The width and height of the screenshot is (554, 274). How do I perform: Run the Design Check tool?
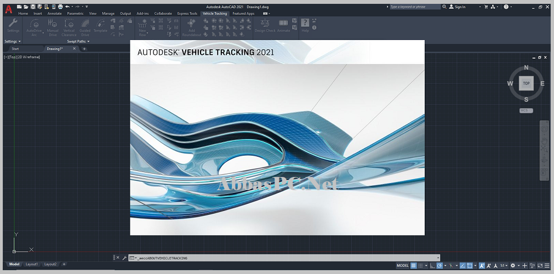(265, 26)
